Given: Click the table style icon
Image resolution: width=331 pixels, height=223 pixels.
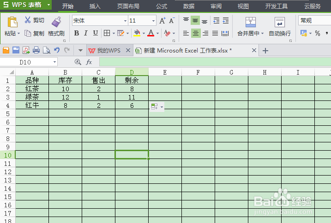Looking at the screenshot, I should [121, 33].
